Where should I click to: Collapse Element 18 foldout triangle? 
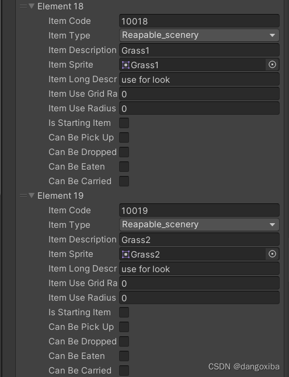tap(32, 6)
